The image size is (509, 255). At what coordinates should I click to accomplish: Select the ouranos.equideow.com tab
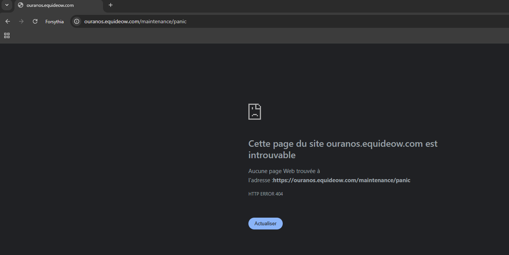[x=58, y=5]
